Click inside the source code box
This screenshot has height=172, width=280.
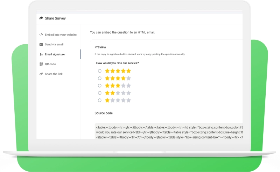[169, 131]
